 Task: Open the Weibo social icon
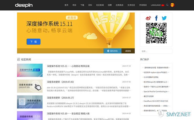[x=148, y=18]
